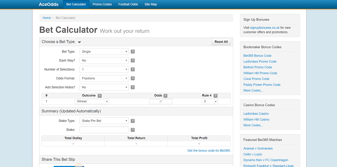This screenshot has height=167, width=337.
Task: Open the Coral Promo Code link
Action: [256, 79]
